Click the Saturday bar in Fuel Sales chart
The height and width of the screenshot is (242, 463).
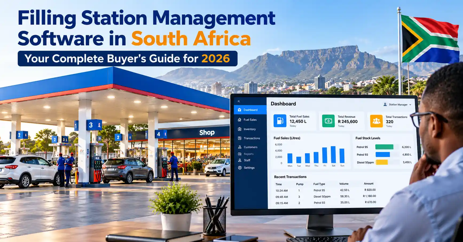(x=333, y=154)
